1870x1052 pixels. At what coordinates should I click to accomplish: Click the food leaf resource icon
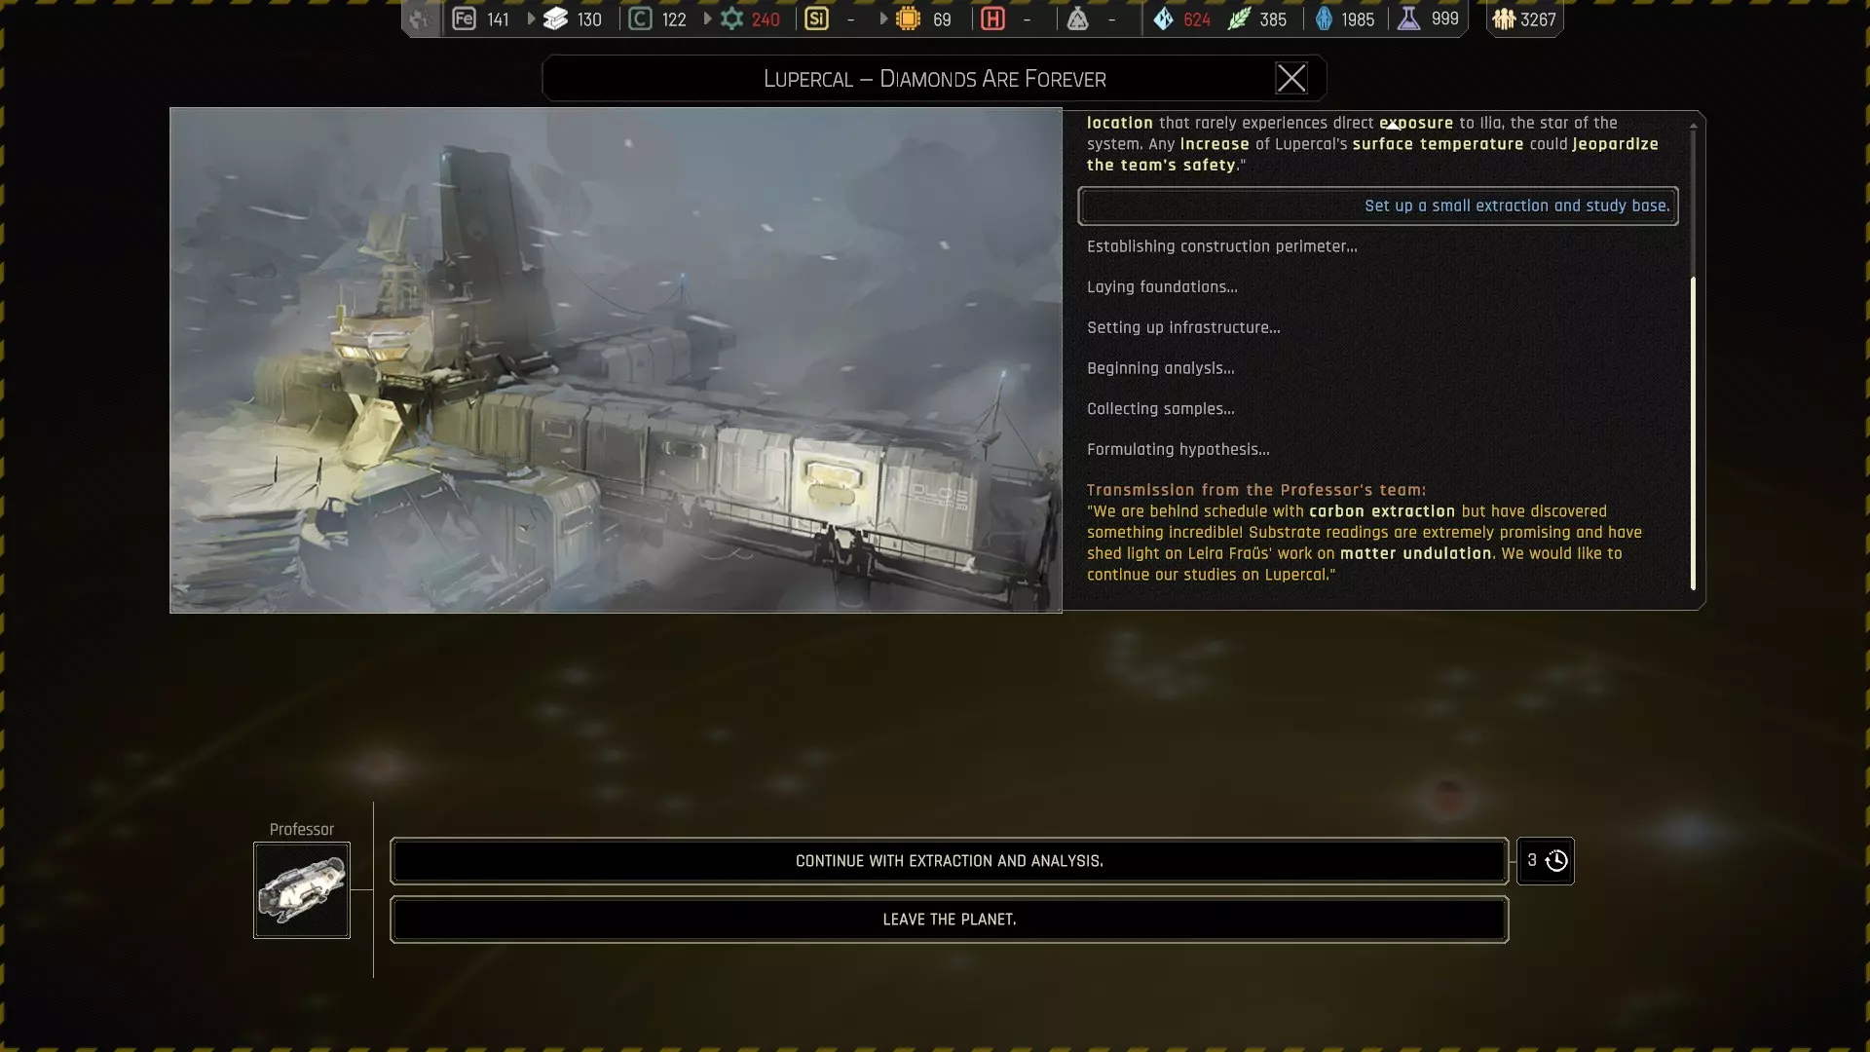1238,19
